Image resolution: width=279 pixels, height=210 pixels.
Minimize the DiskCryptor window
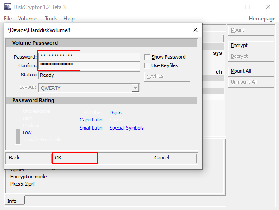pyautogui.click(x=227, y=7)
